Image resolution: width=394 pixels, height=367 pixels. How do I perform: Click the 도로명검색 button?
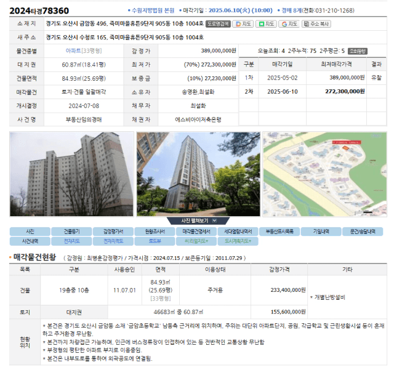(x=218, y=24)
